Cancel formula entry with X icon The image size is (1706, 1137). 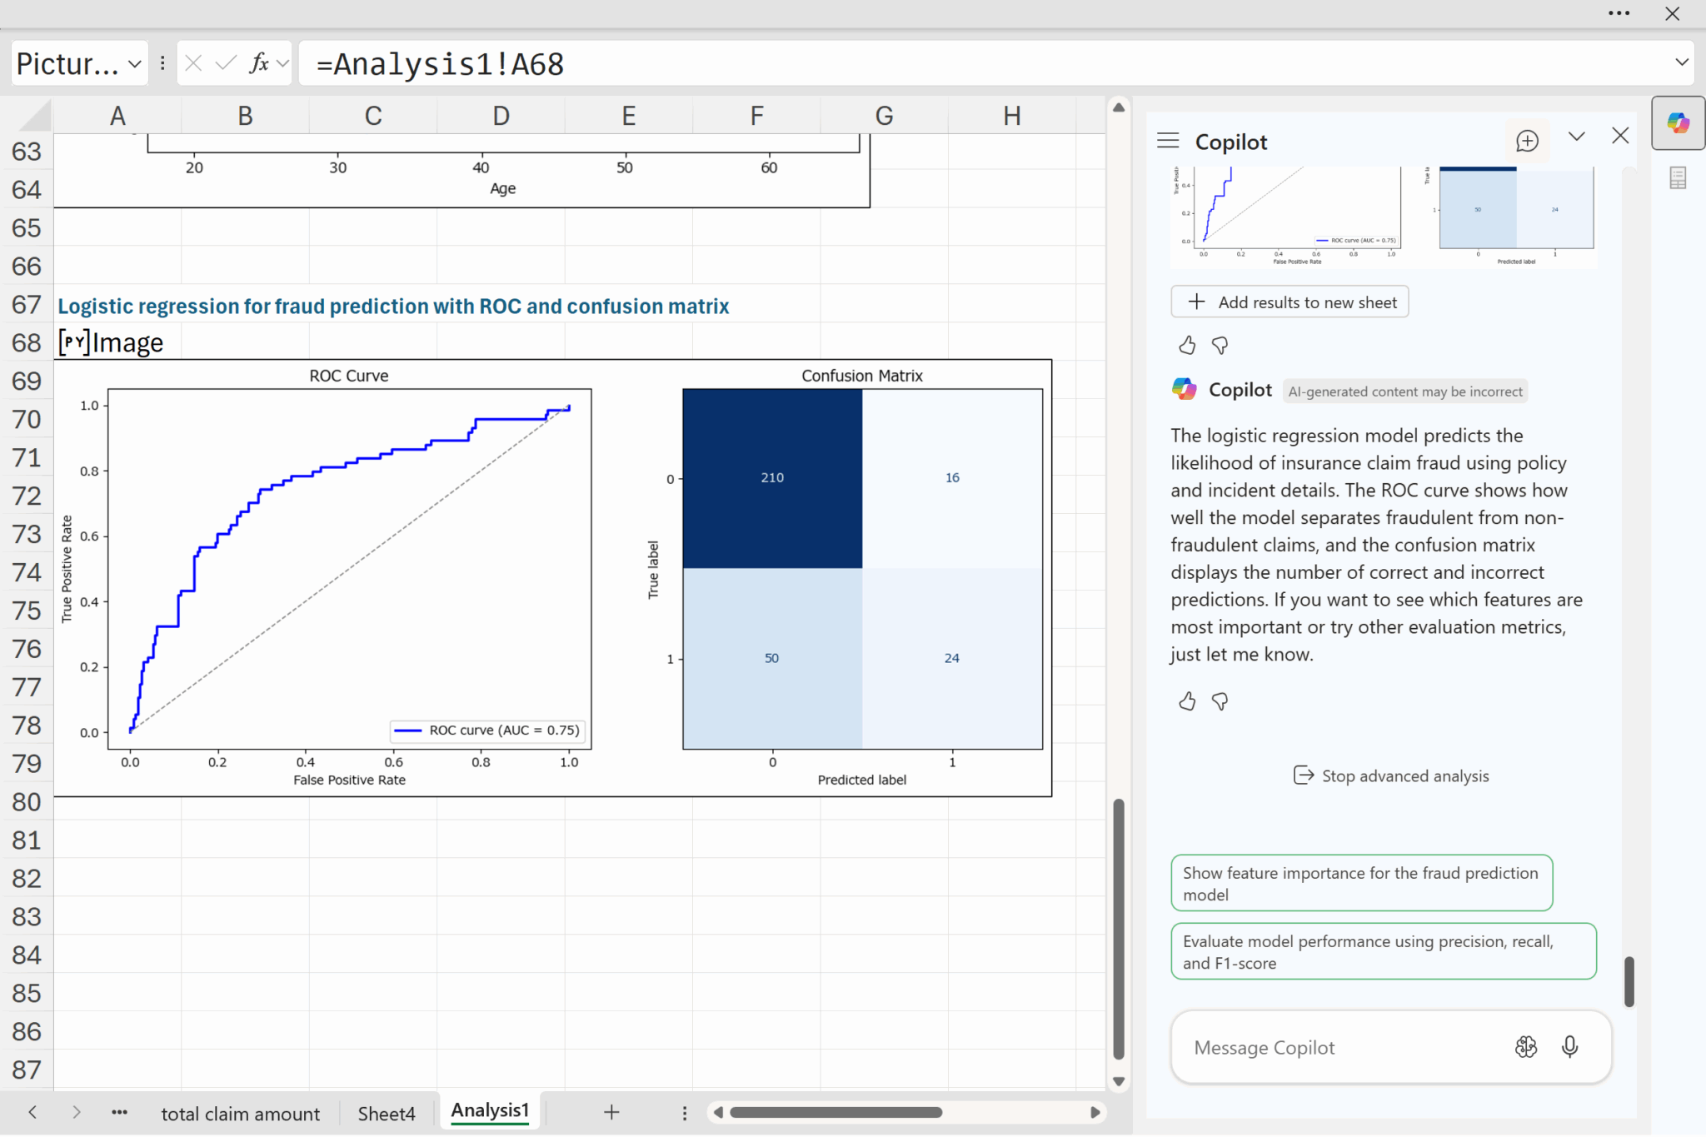[193, 63]
